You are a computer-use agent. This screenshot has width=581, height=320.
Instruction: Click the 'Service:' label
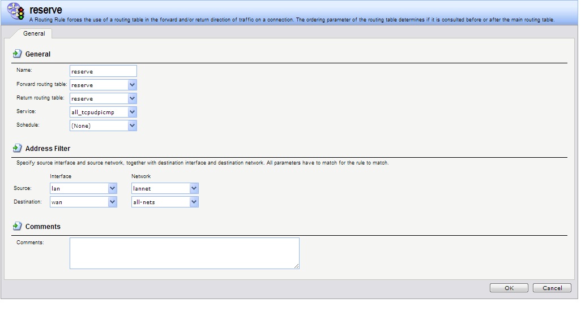click(x=26, y=111)
